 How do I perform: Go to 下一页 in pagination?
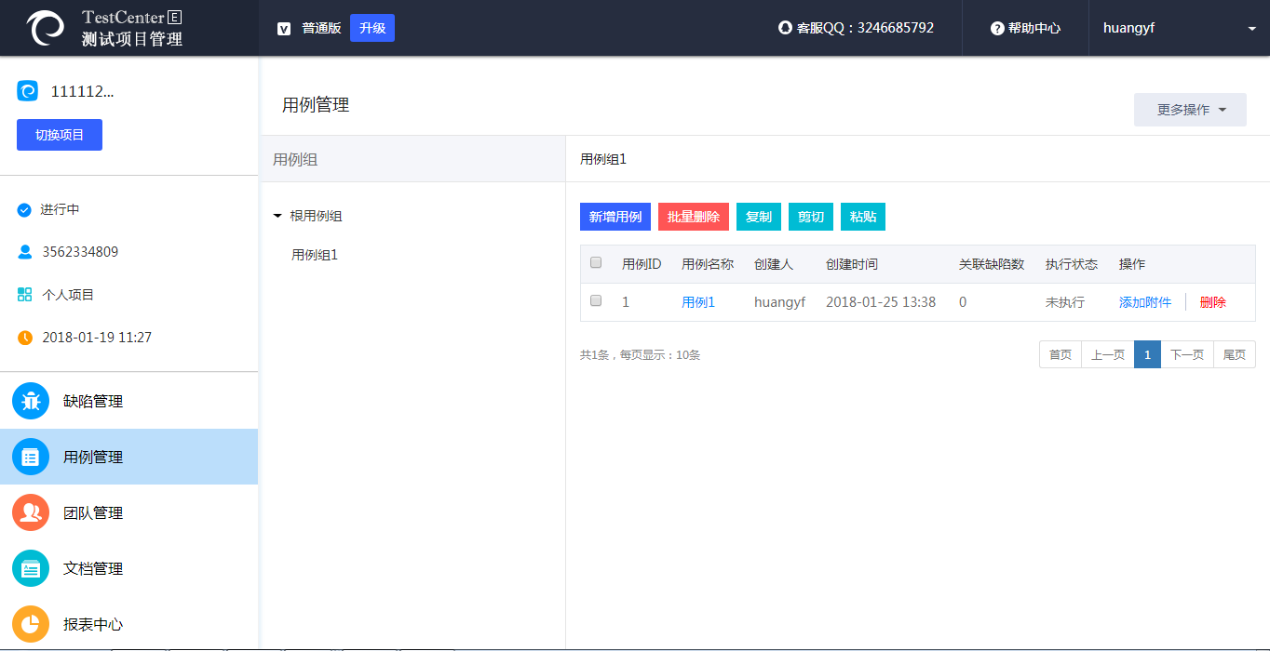(x=1187, y=354)
